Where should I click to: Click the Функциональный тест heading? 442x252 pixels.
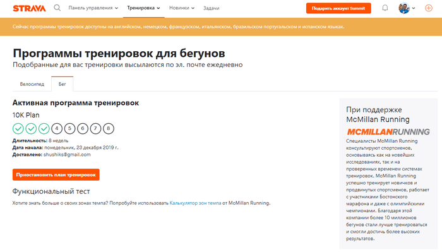click(x=51, y=191)
